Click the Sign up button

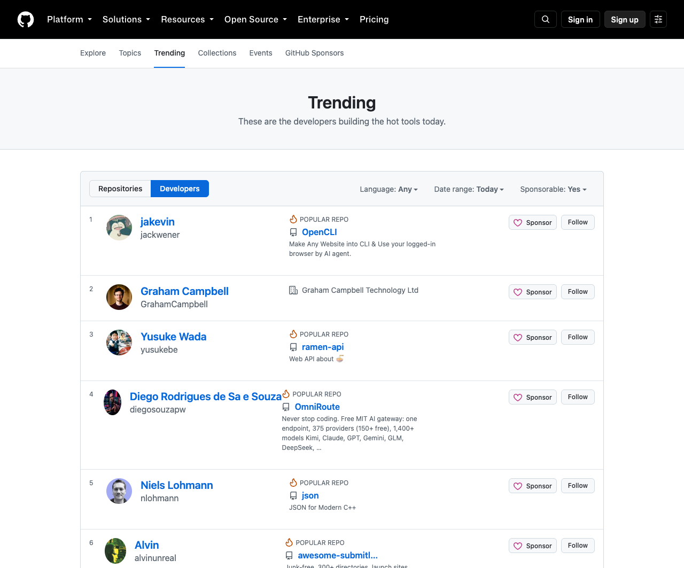tap(625, 19)
